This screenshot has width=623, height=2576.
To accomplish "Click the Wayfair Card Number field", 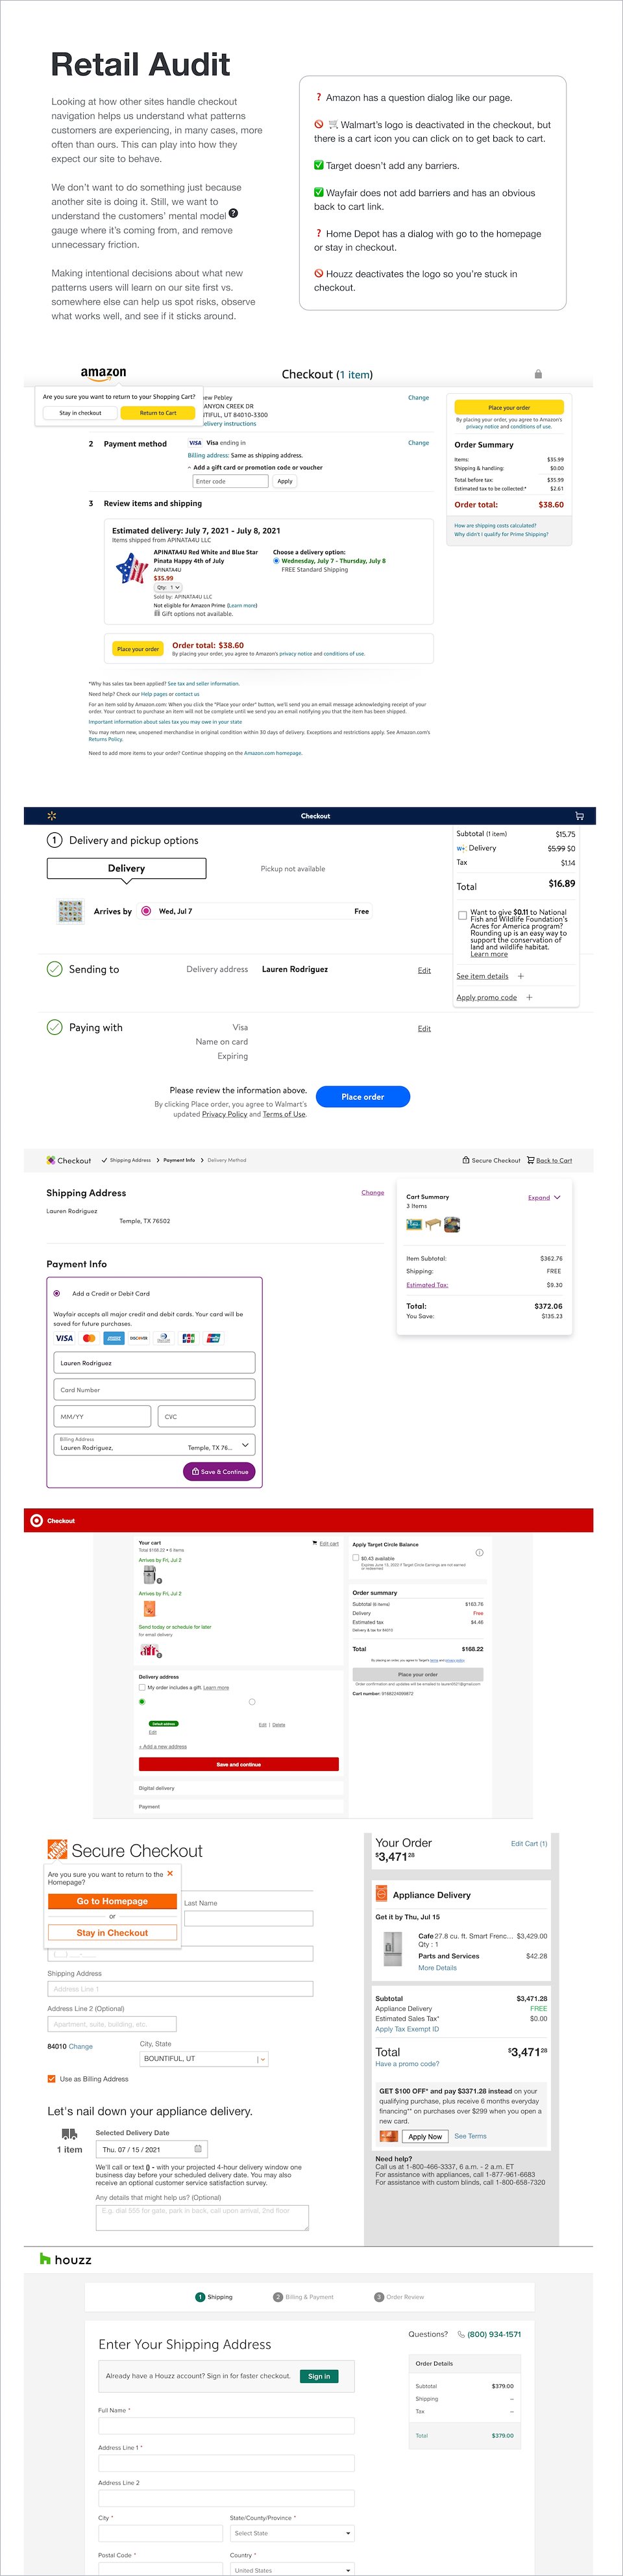I will (154, 1390).
